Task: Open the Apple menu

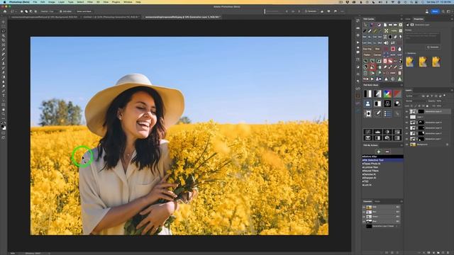Action: pos(4,1)
